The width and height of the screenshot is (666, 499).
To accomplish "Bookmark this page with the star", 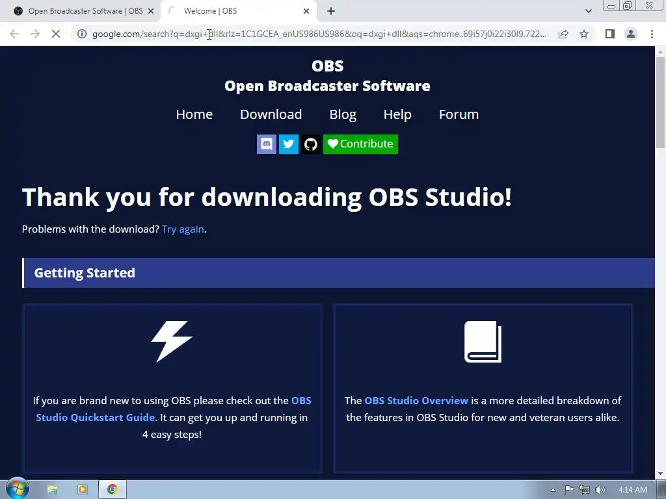I will click(x=584, y=34).
